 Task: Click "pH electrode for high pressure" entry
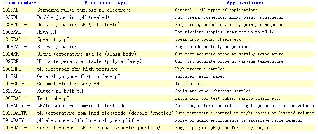[77, 69]
